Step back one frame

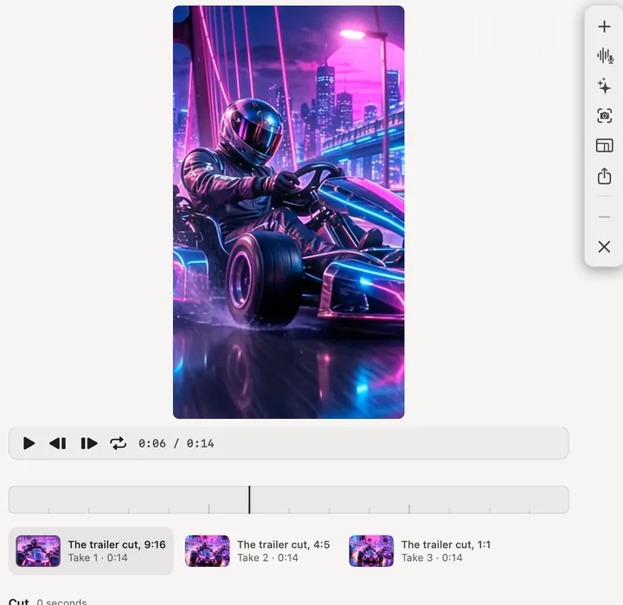tap(58, 443)
